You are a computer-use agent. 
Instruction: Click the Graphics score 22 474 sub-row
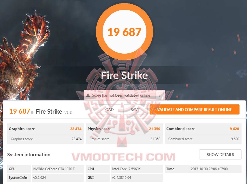(x=45, y=139)
